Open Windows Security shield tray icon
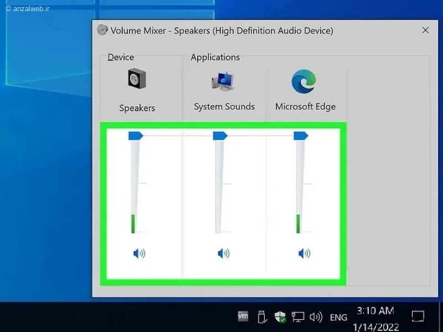The image size is (443, 332). pos(280,317)
